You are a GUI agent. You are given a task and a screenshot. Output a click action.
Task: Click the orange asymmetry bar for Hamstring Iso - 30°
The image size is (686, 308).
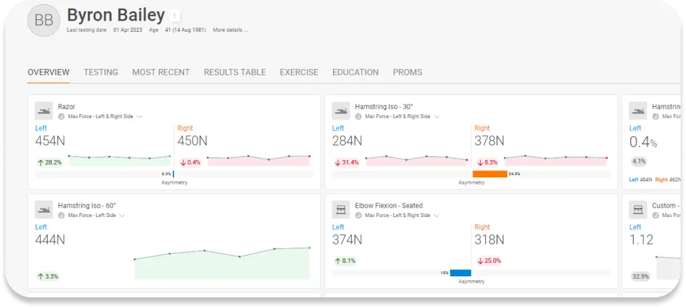(489, 174)
